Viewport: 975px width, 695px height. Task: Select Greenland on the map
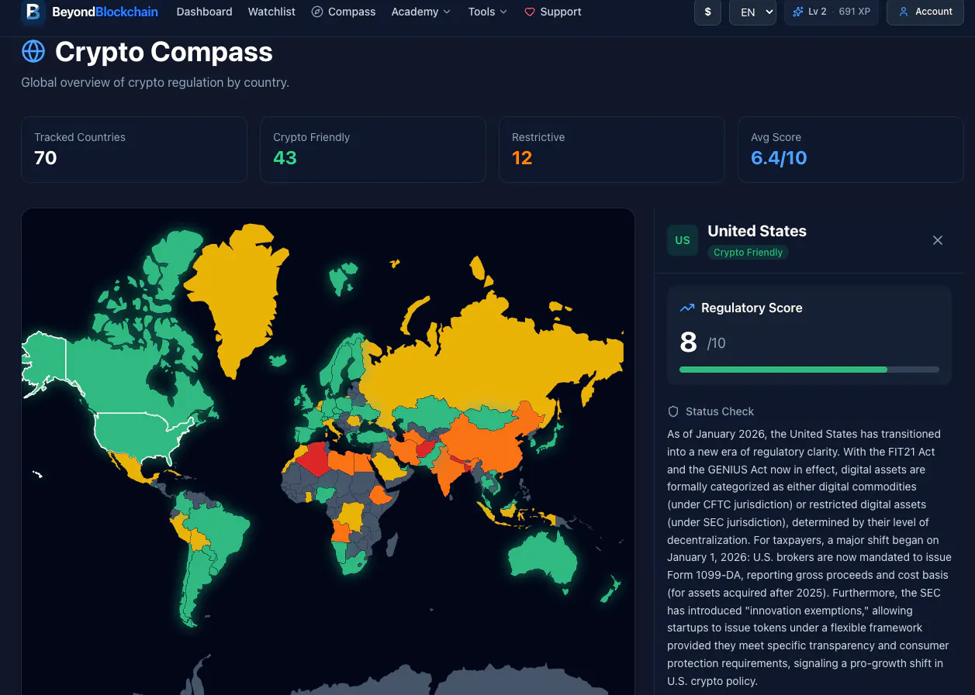[x=237, y=294]
